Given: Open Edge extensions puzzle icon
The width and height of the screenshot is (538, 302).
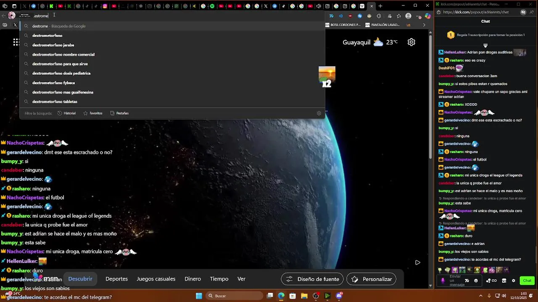Looking at the screenshot, I should (x=379, y=16).
